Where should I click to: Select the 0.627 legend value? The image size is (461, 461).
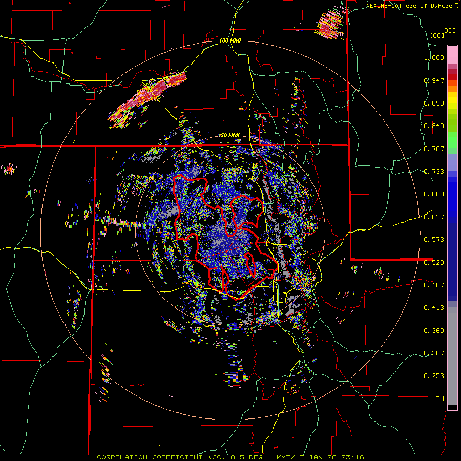(434, 217)
